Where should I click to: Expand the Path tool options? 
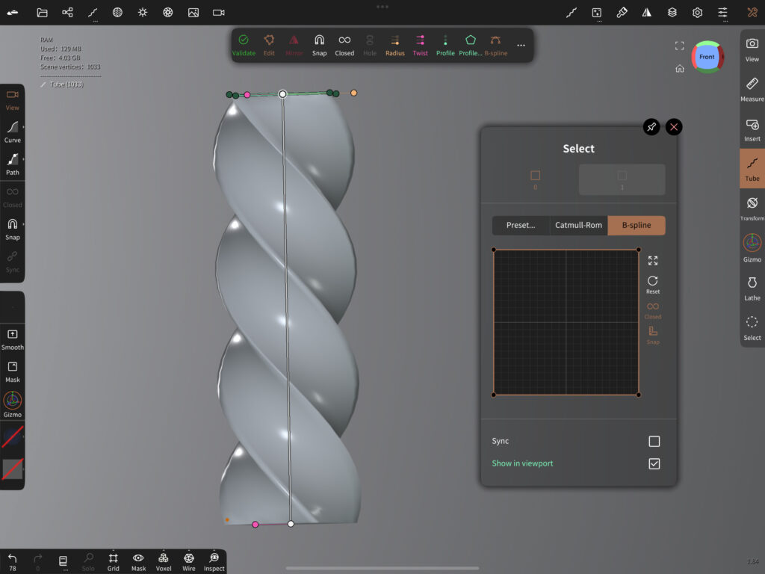point(13,162)
